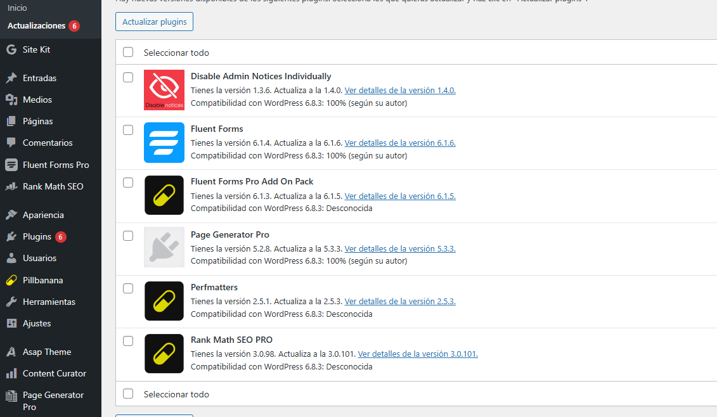
Task: Click the Medios media icon in sidebar
Action: pos(11,99)
